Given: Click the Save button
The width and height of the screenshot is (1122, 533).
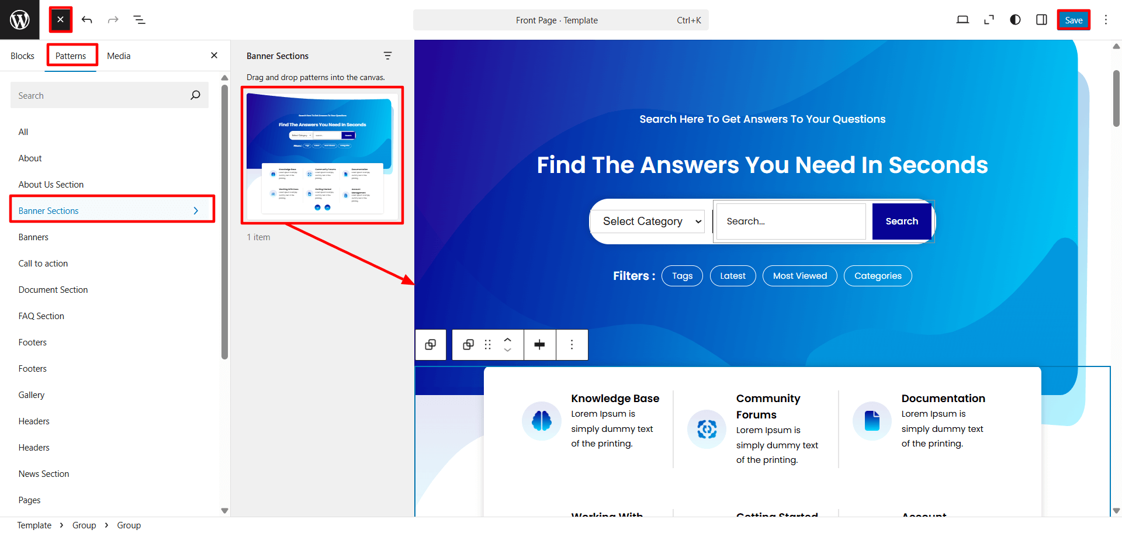Looking at the screenshot, I should point(1073,20).
